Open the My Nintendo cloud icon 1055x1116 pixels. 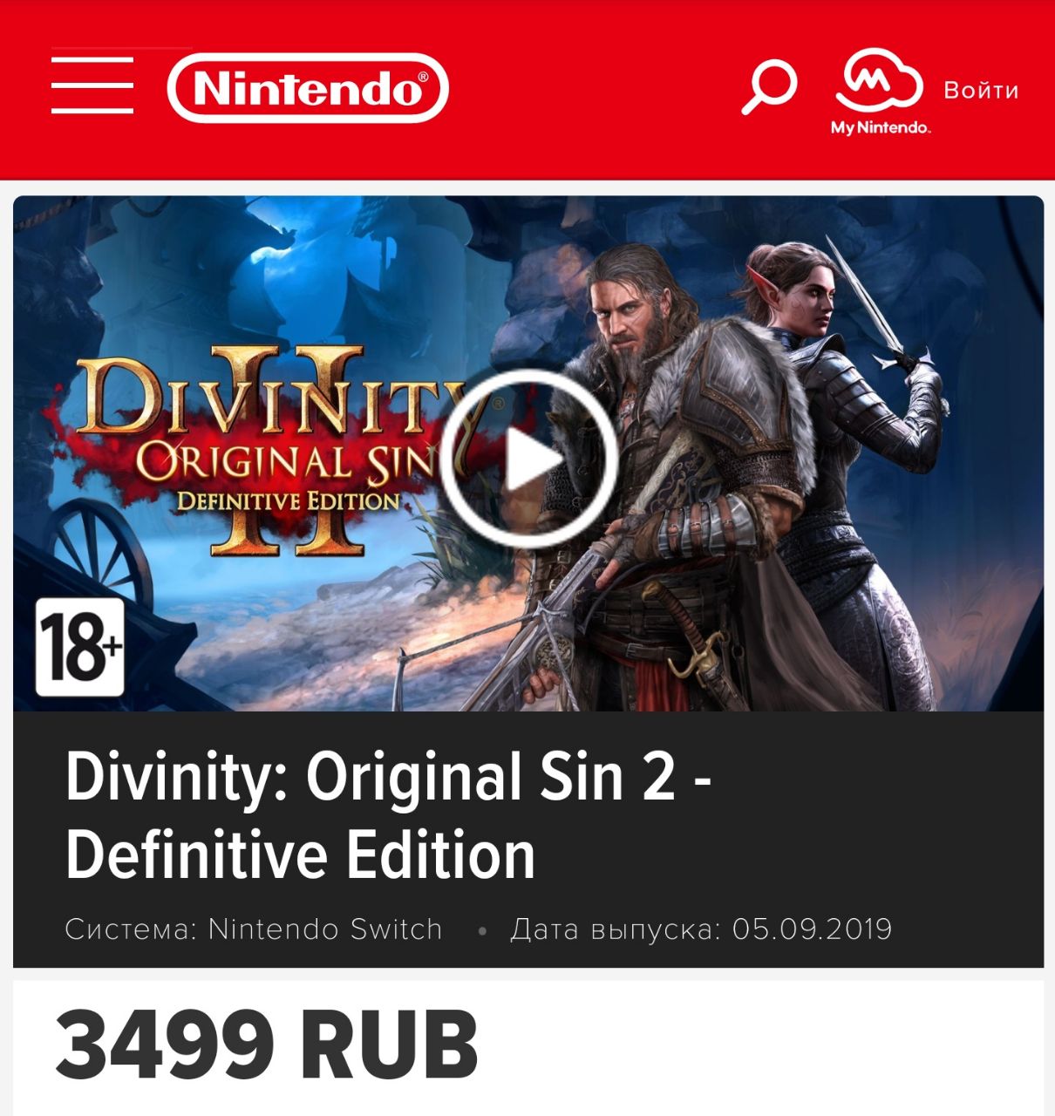879,79
